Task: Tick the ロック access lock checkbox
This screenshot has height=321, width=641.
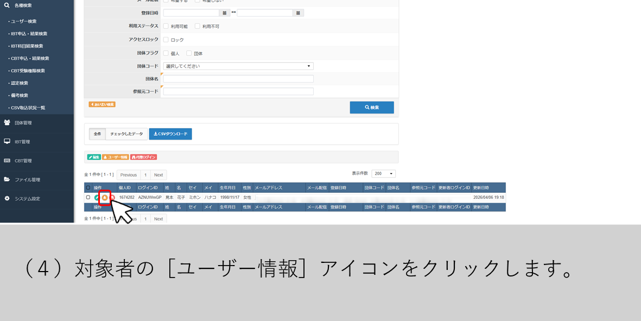Action: coord(166,40)
